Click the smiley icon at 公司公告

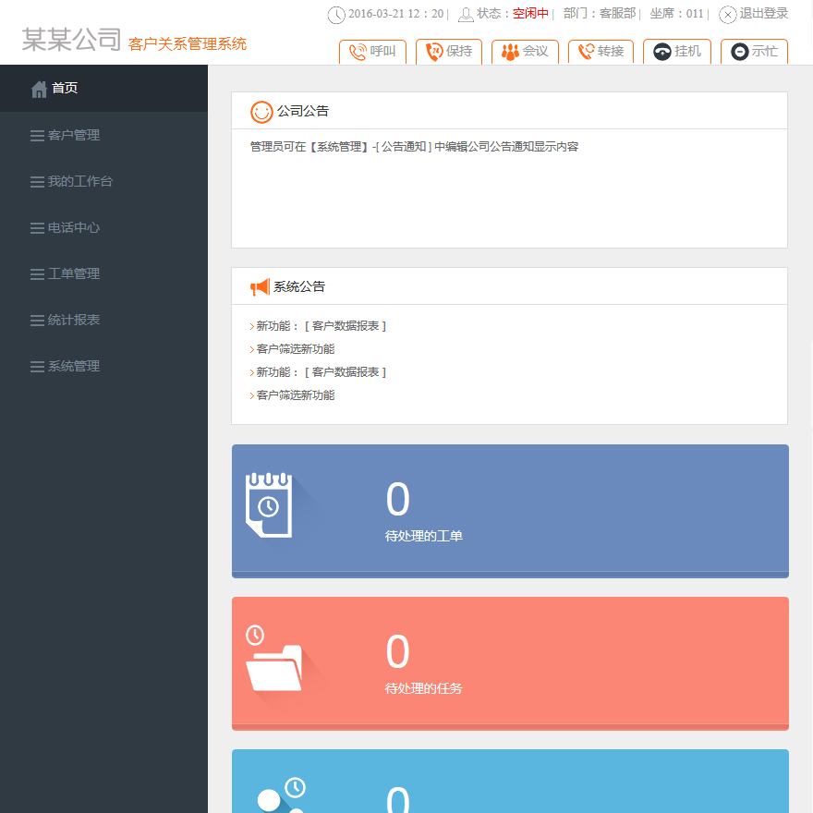tap(261, 112)
